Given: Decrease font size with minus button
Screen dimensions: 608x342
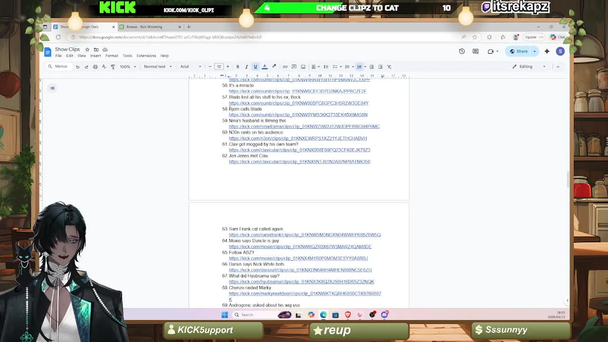Looking at the screenshot, I should 210,66.
